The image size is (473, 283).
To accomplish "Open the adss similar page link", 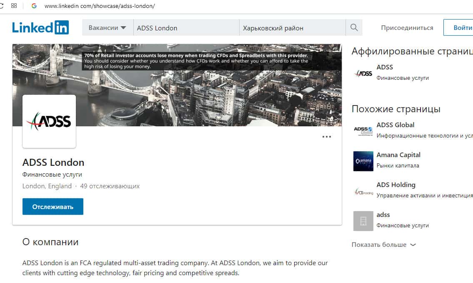I will point(383,215).
